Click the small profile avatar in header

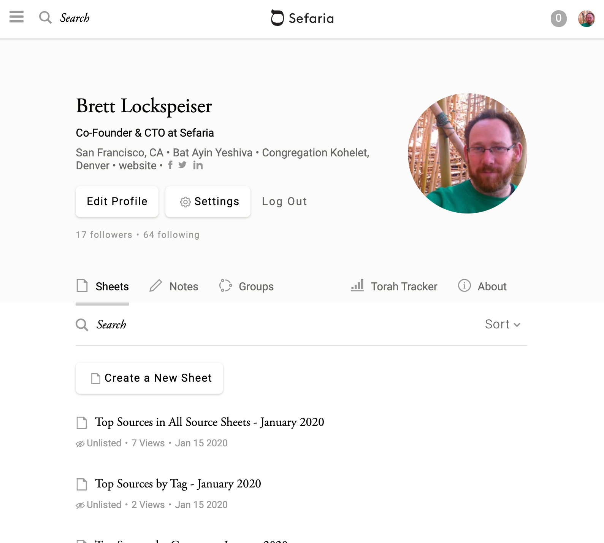[586, 18]
